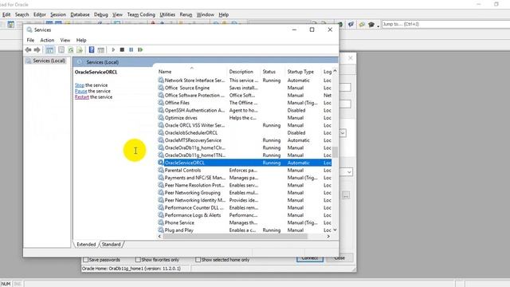
Task: Click the Close button in login dialog
Action: click(340, 258)
